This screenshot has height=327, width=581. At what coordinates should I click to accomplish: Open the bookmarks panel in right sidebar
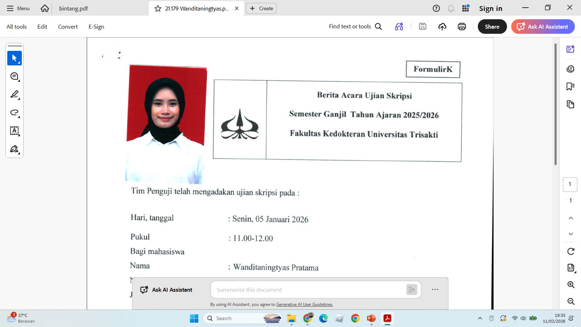pyautogui.click(x=571, y=86)
